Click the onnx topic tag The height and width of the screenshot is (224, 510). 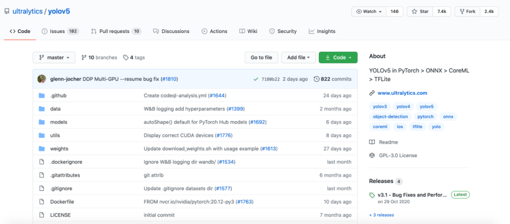448,116
